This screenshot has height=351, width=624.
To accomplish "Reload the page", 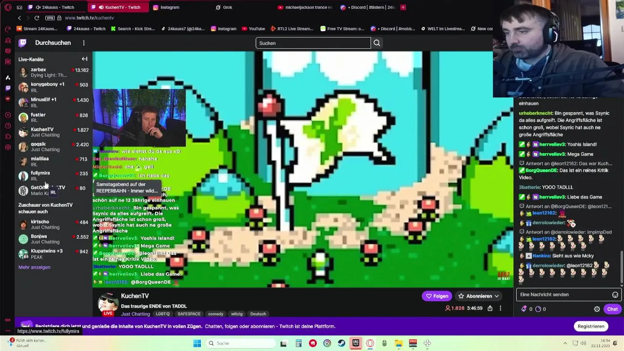I will click(37, 18).
